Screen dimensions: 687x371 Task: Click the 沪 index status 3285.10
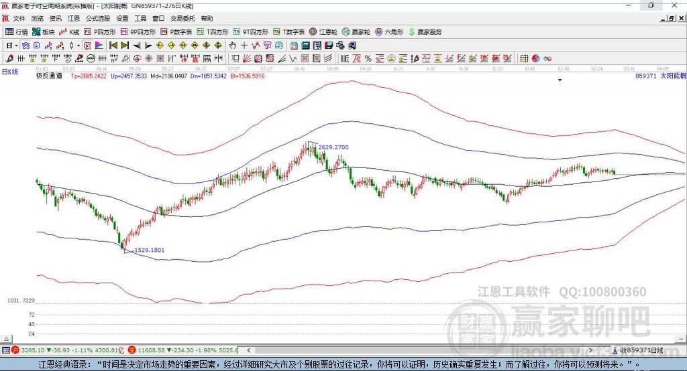(x=32, y=350)
